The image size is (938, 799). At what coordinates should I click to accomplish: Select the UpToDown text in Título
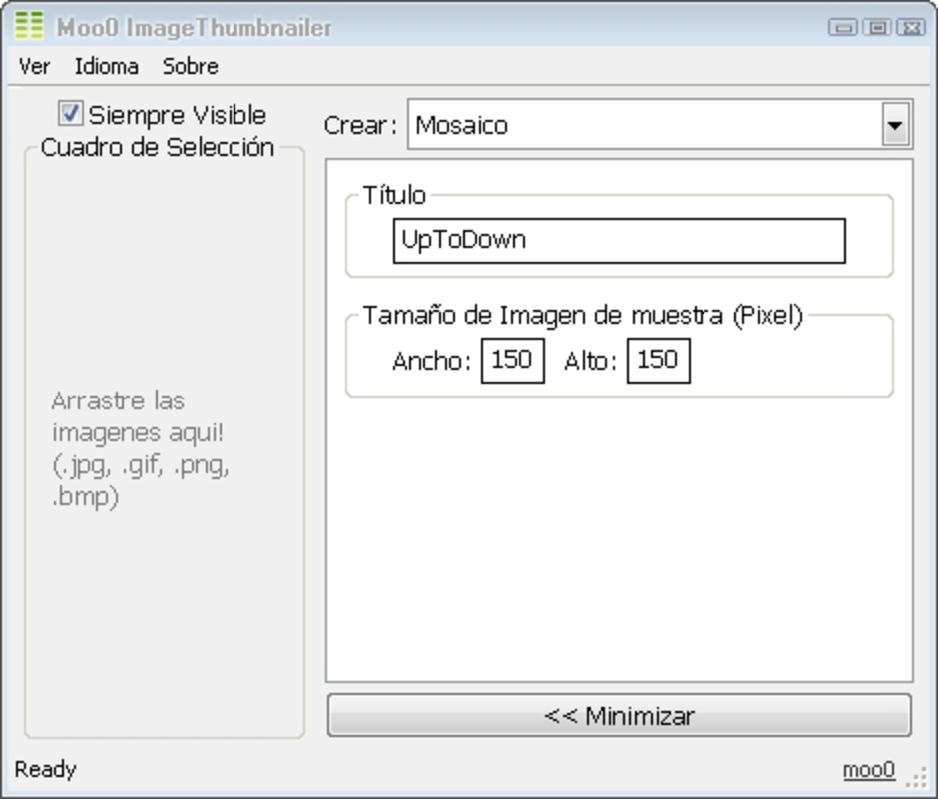coord(464,240)
